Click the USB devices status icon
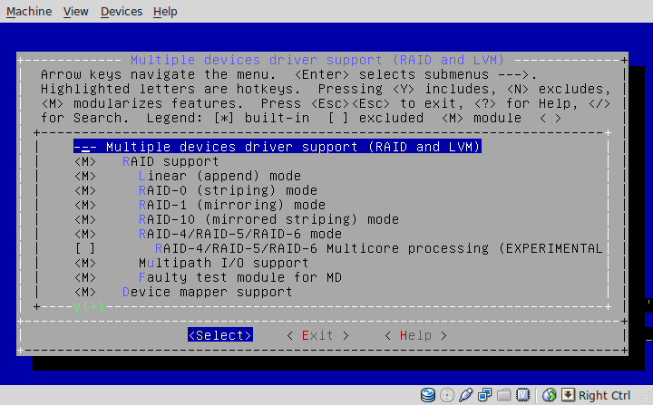The height and width of the screenshot is (405, 653). pos(466,395)
